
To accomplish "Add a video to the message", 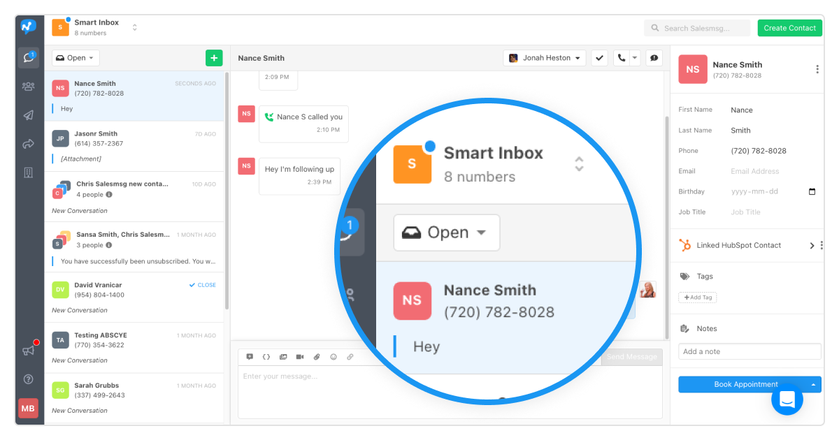I will click(x=300, y=357).
